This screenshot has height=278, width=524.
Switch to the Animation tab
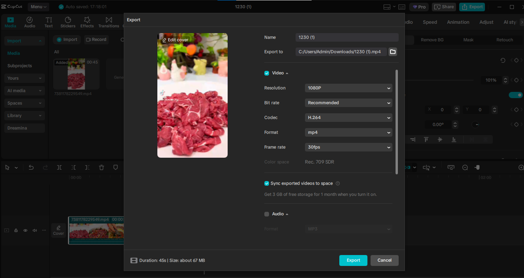[x=458, y=22]
